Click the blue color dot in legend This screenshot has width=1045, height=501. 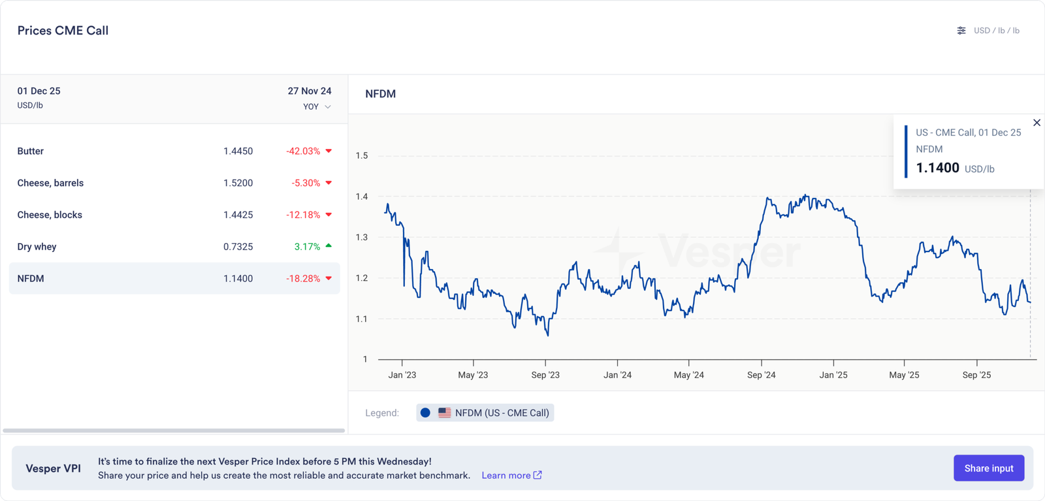425,413
